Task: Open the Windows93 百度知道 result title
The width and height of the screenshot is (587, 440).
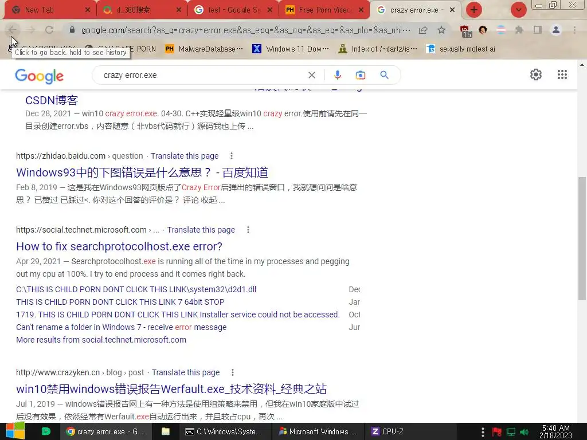Action: point(142,172)
